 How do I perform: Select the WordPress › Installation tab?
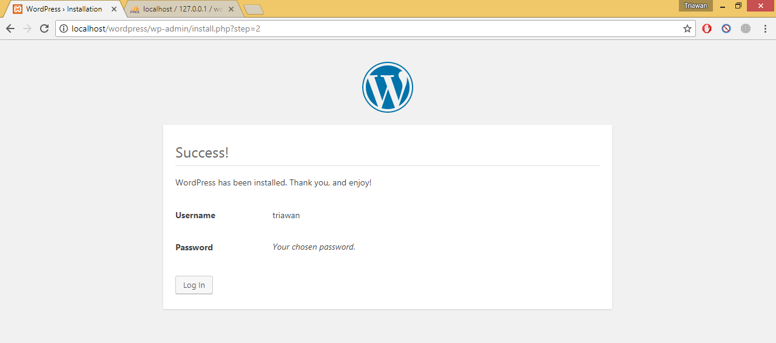(63, 9)
